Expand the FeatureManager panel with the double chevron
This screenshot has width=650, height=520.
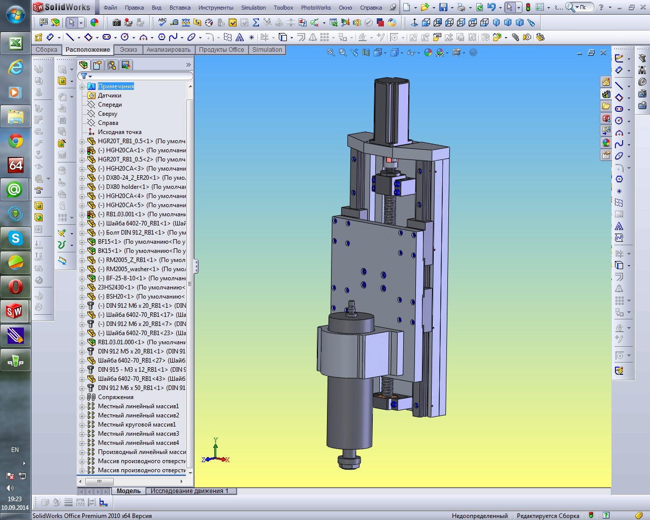(188, 65)
